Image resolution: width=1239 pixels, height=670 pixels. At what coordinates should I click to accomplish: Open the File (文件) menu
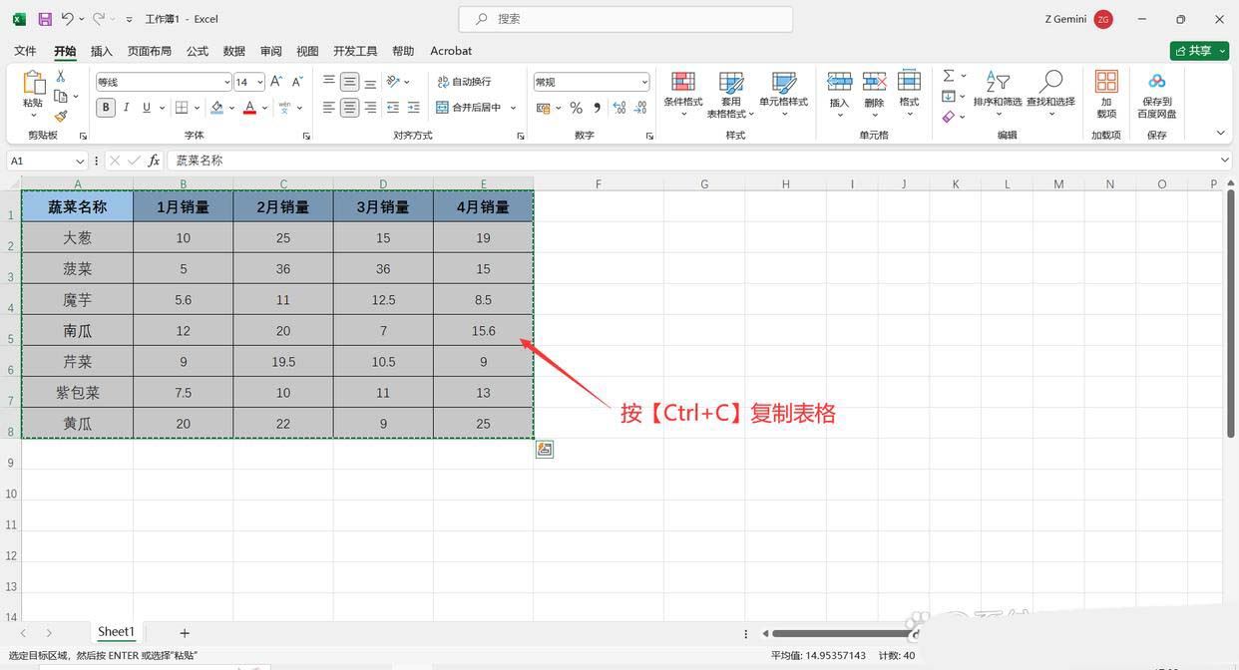coord(25,51)
